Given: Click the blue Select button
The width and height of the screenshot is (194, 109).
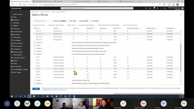Looking at the screenshot, I should tap(36, 89).
